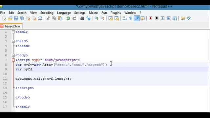Open user defined language dialog icon

coord(143,18)
